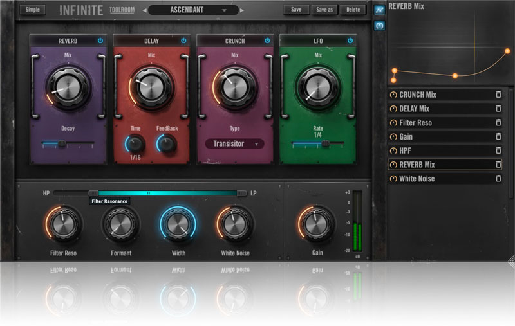Viewport: 515px width, 326px height.
Task: Open the ASCENDANT preset dropdown
Action: point(193,10)
